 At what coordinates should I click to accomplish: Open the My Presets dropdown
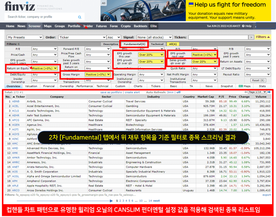[x=25, y=37]
